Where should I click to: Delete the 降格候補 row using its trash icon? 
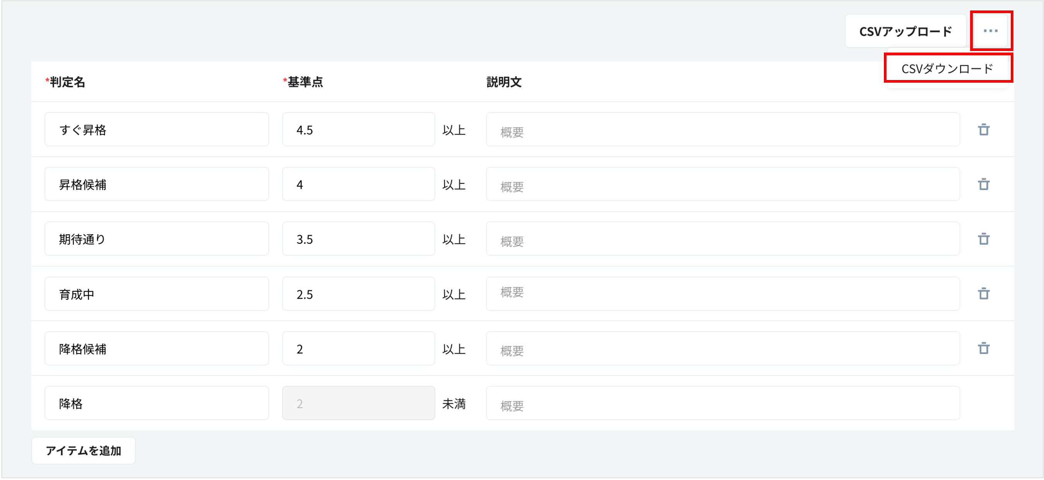pyautogui.click(x=984, y=348)
